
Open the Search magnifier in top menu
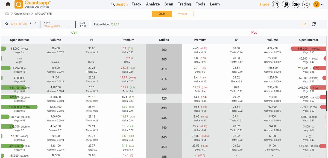coord(113,4)
